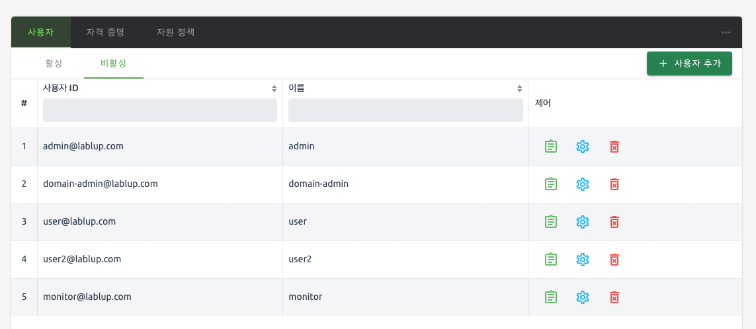
Task: Click delete icon in monitor row
Action: [614, 297]
